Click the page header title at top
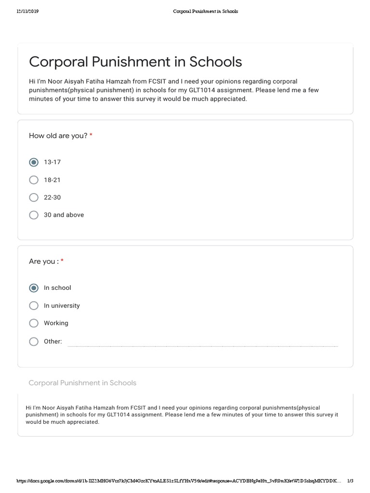 (205, 12)
